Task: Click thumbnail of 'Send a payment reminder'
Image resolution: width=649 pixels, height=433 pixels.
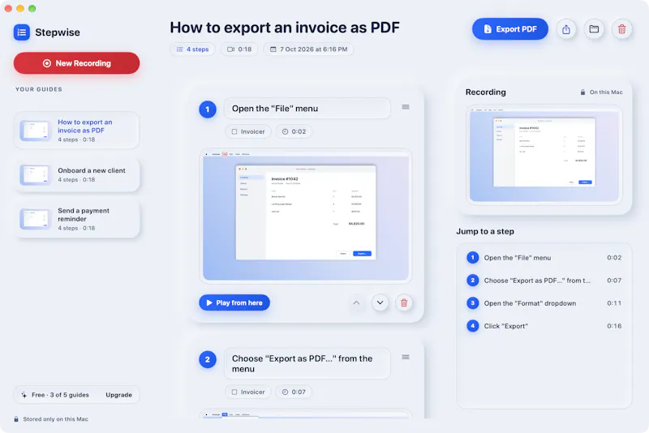Action: pos(35,219)
